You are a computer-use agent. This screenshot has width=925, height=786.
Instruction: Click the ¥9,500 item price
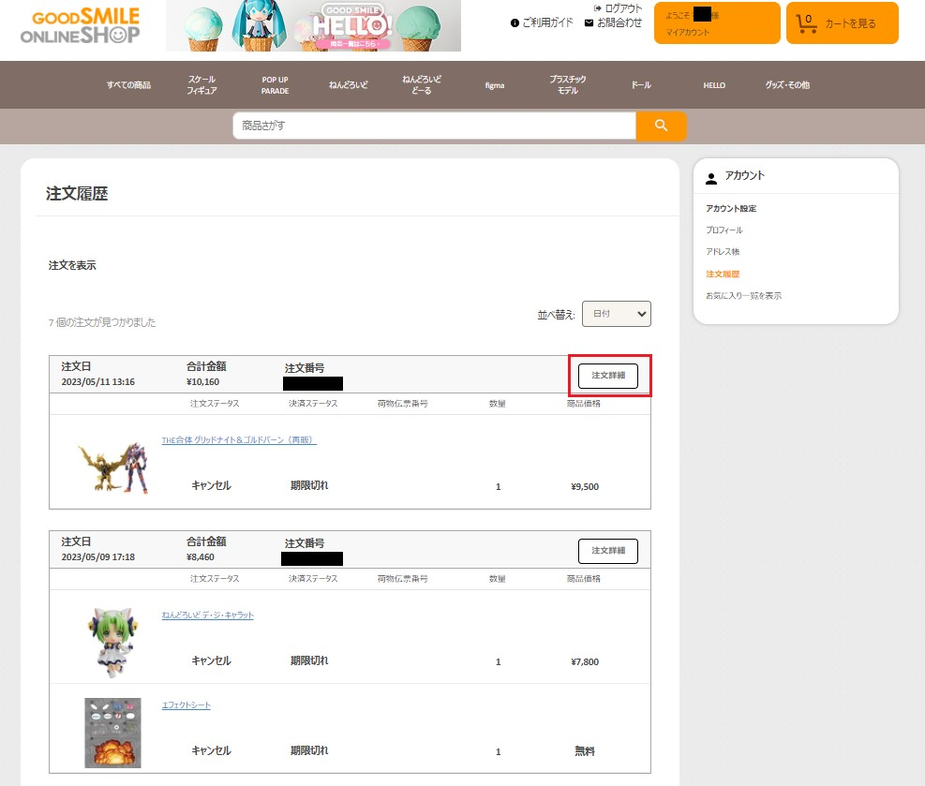click(585, 487)
